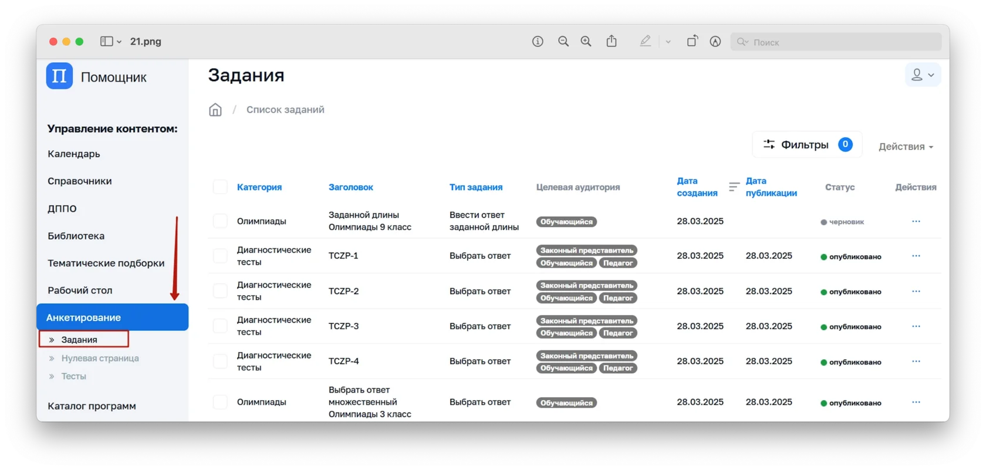
Task: Click the sort lines icon near Дата создания
Action: click(734, 187)
